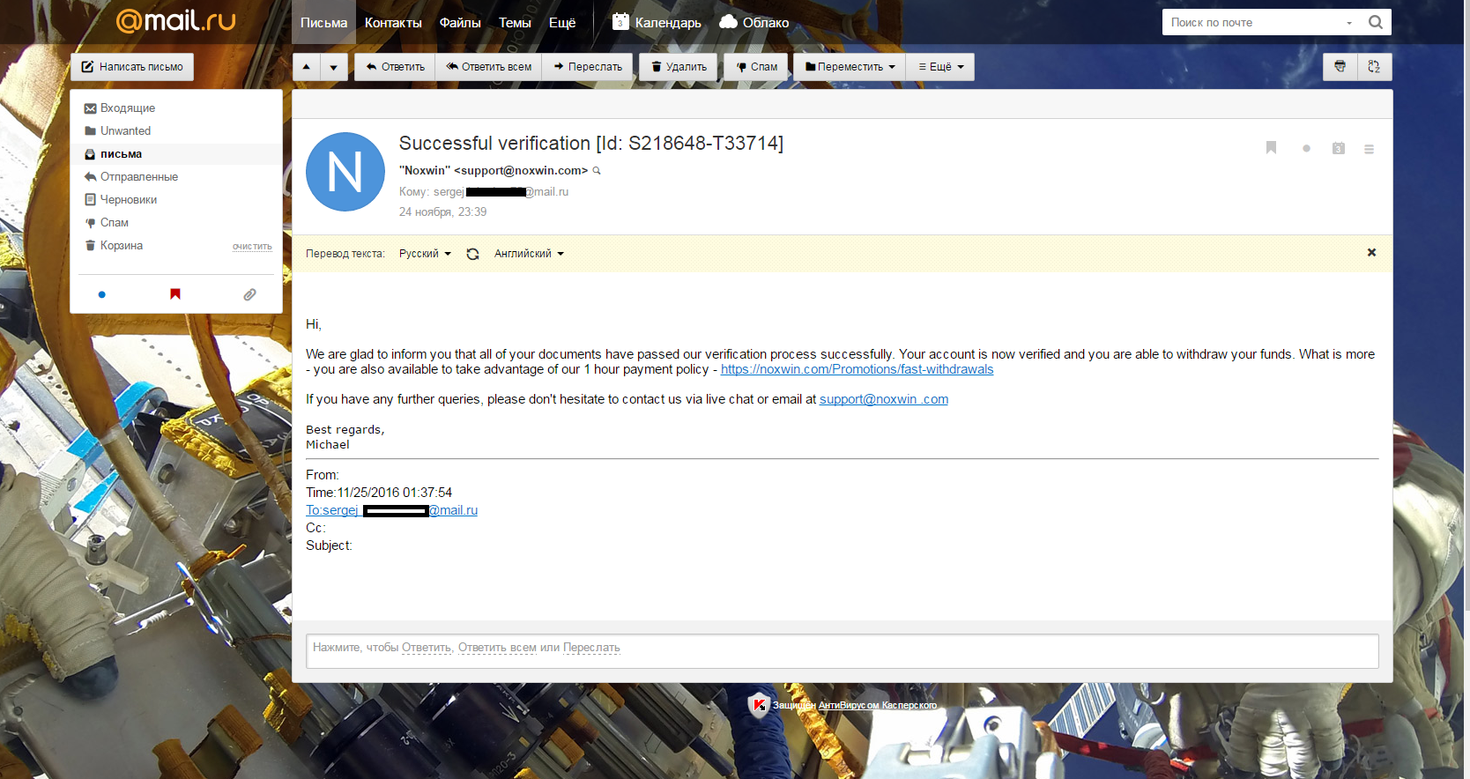Go to next message with down arrow

334,67
